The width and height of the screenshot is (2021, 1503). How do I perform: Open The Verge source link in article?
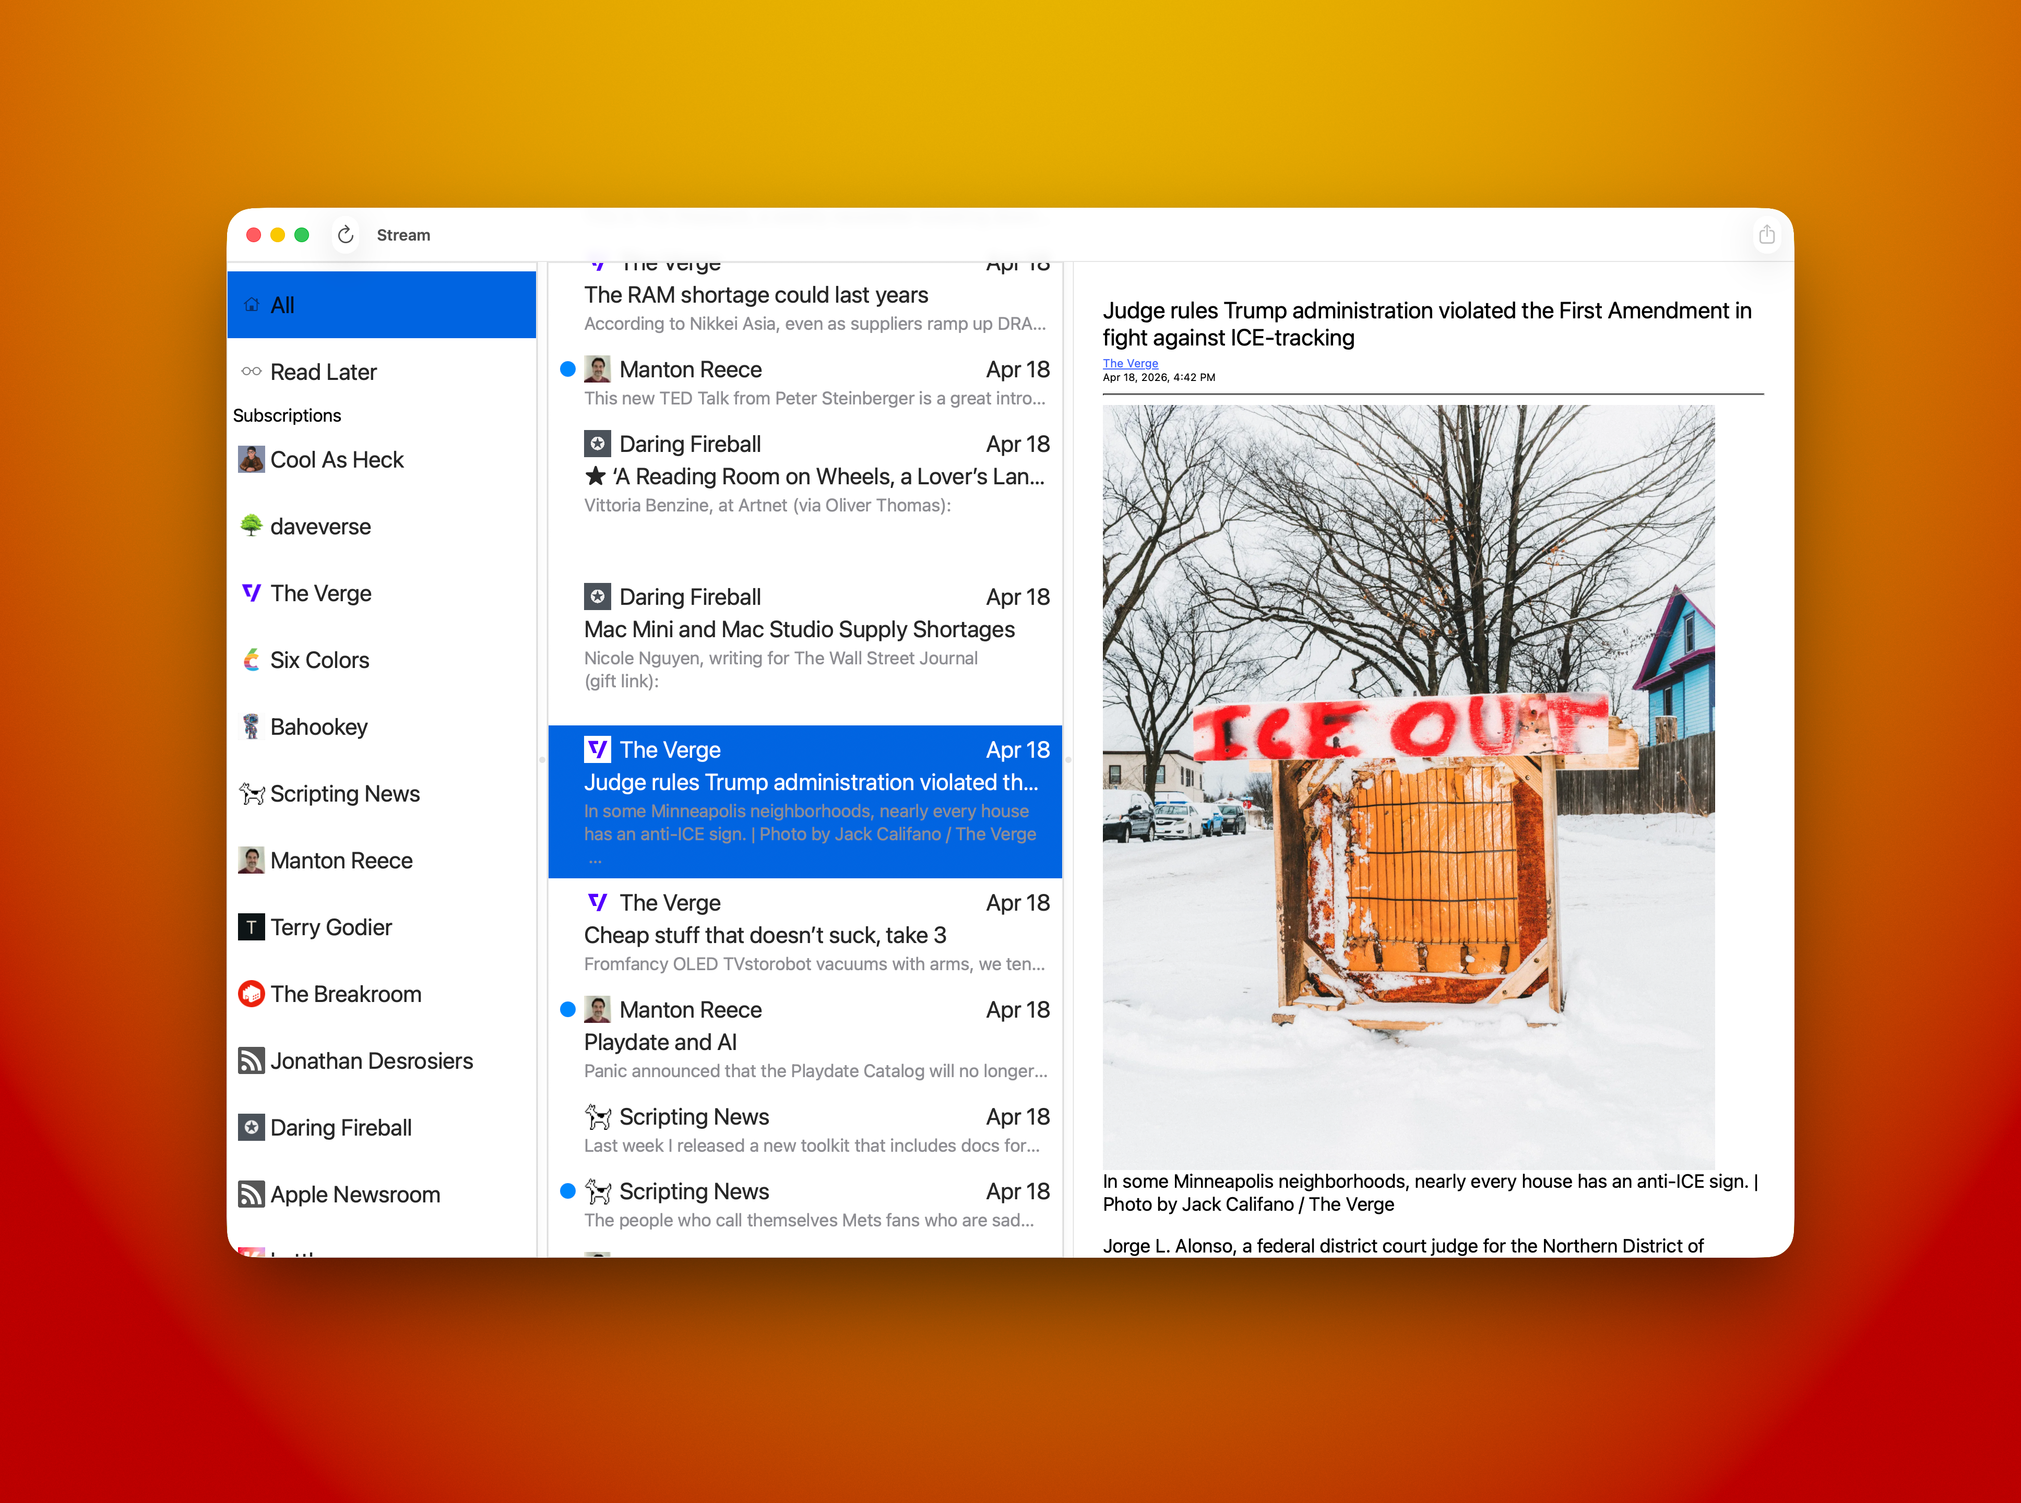tap(1130, 363)
